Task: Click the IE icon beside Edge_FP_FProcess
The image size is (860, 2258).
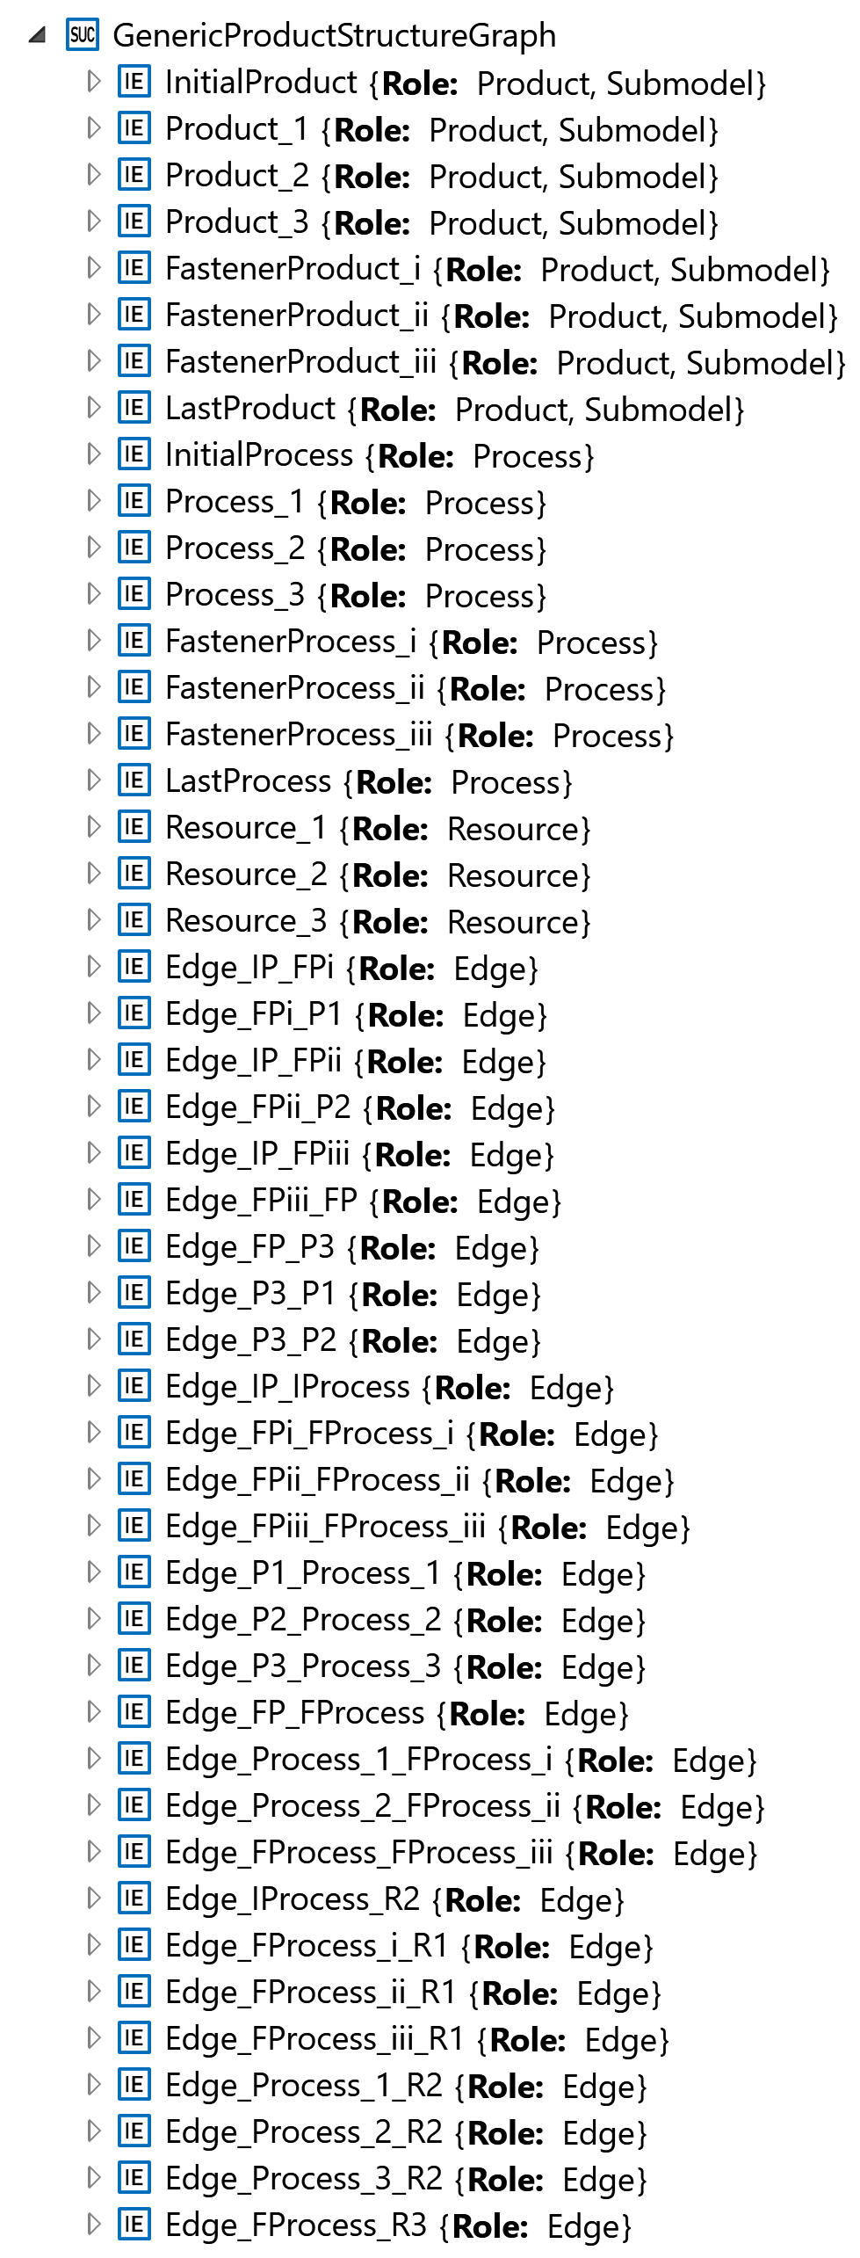Action: click(134, 1712)
